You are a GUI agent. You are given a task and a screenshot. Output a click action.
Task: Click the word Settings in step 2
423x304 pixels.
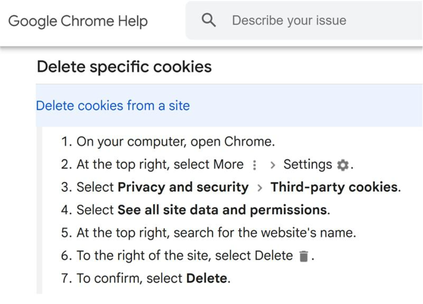tap(308, 164)
